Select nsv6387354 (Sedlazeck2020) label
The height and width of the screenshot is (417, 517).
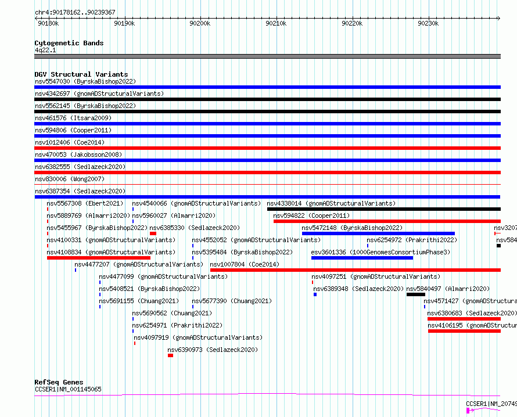(80, 191)
